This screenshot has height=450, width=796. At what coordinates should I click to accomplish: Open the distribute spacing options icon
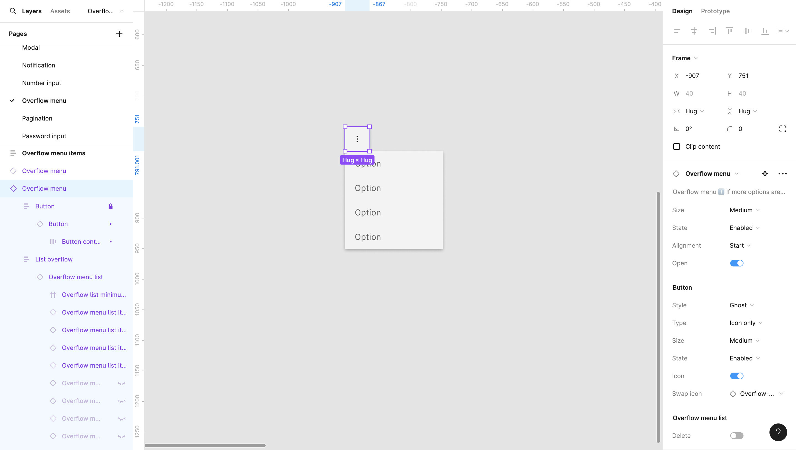click(783, 31)
